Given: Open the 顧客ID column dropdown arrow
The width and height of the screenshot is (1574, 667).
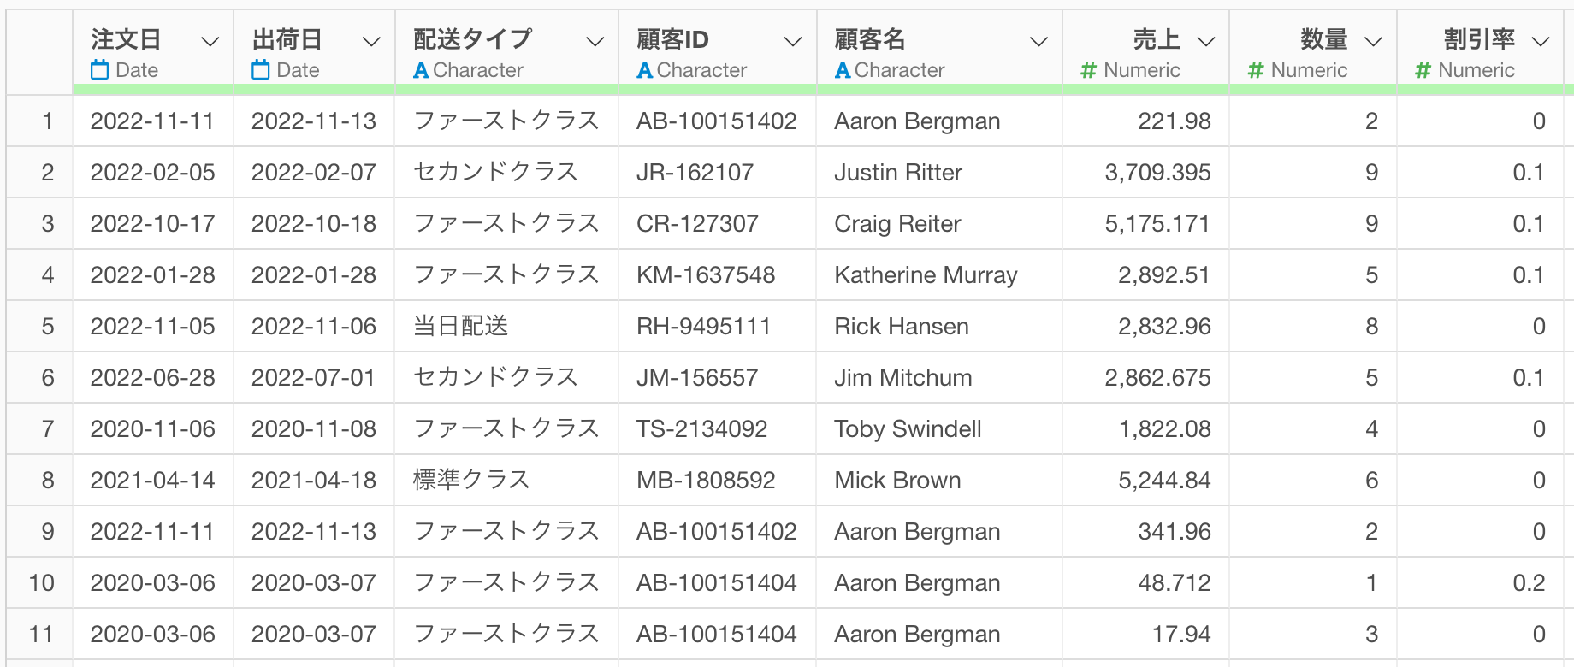Looking at the screenshot, I should click(794, 41).
